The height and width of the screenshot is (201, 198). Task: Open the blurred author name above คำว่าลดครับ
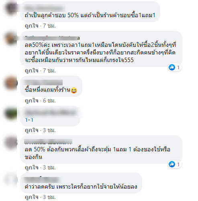click(x=42, y=179)
